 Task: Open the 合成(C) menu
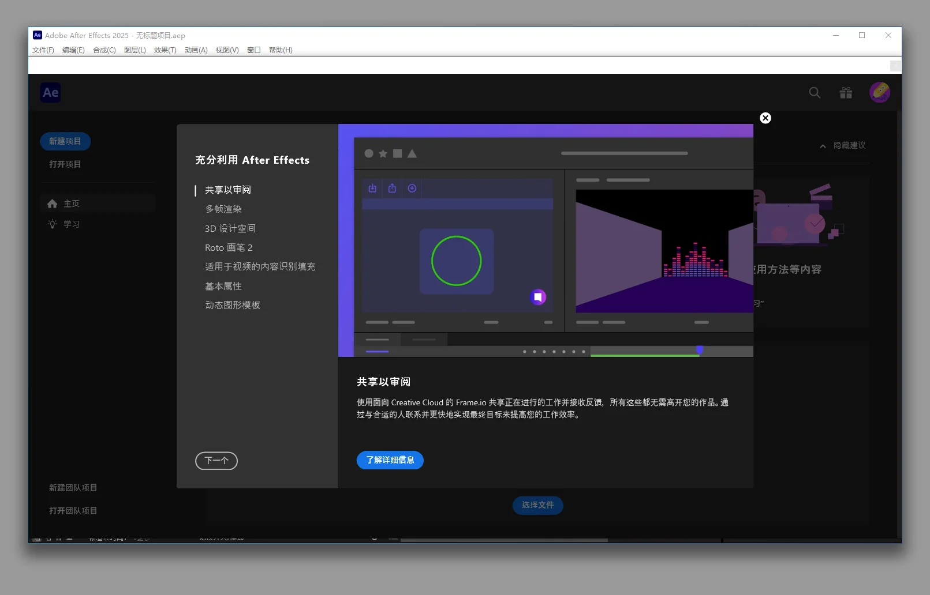pyautogui.click(x=104, y=50)
